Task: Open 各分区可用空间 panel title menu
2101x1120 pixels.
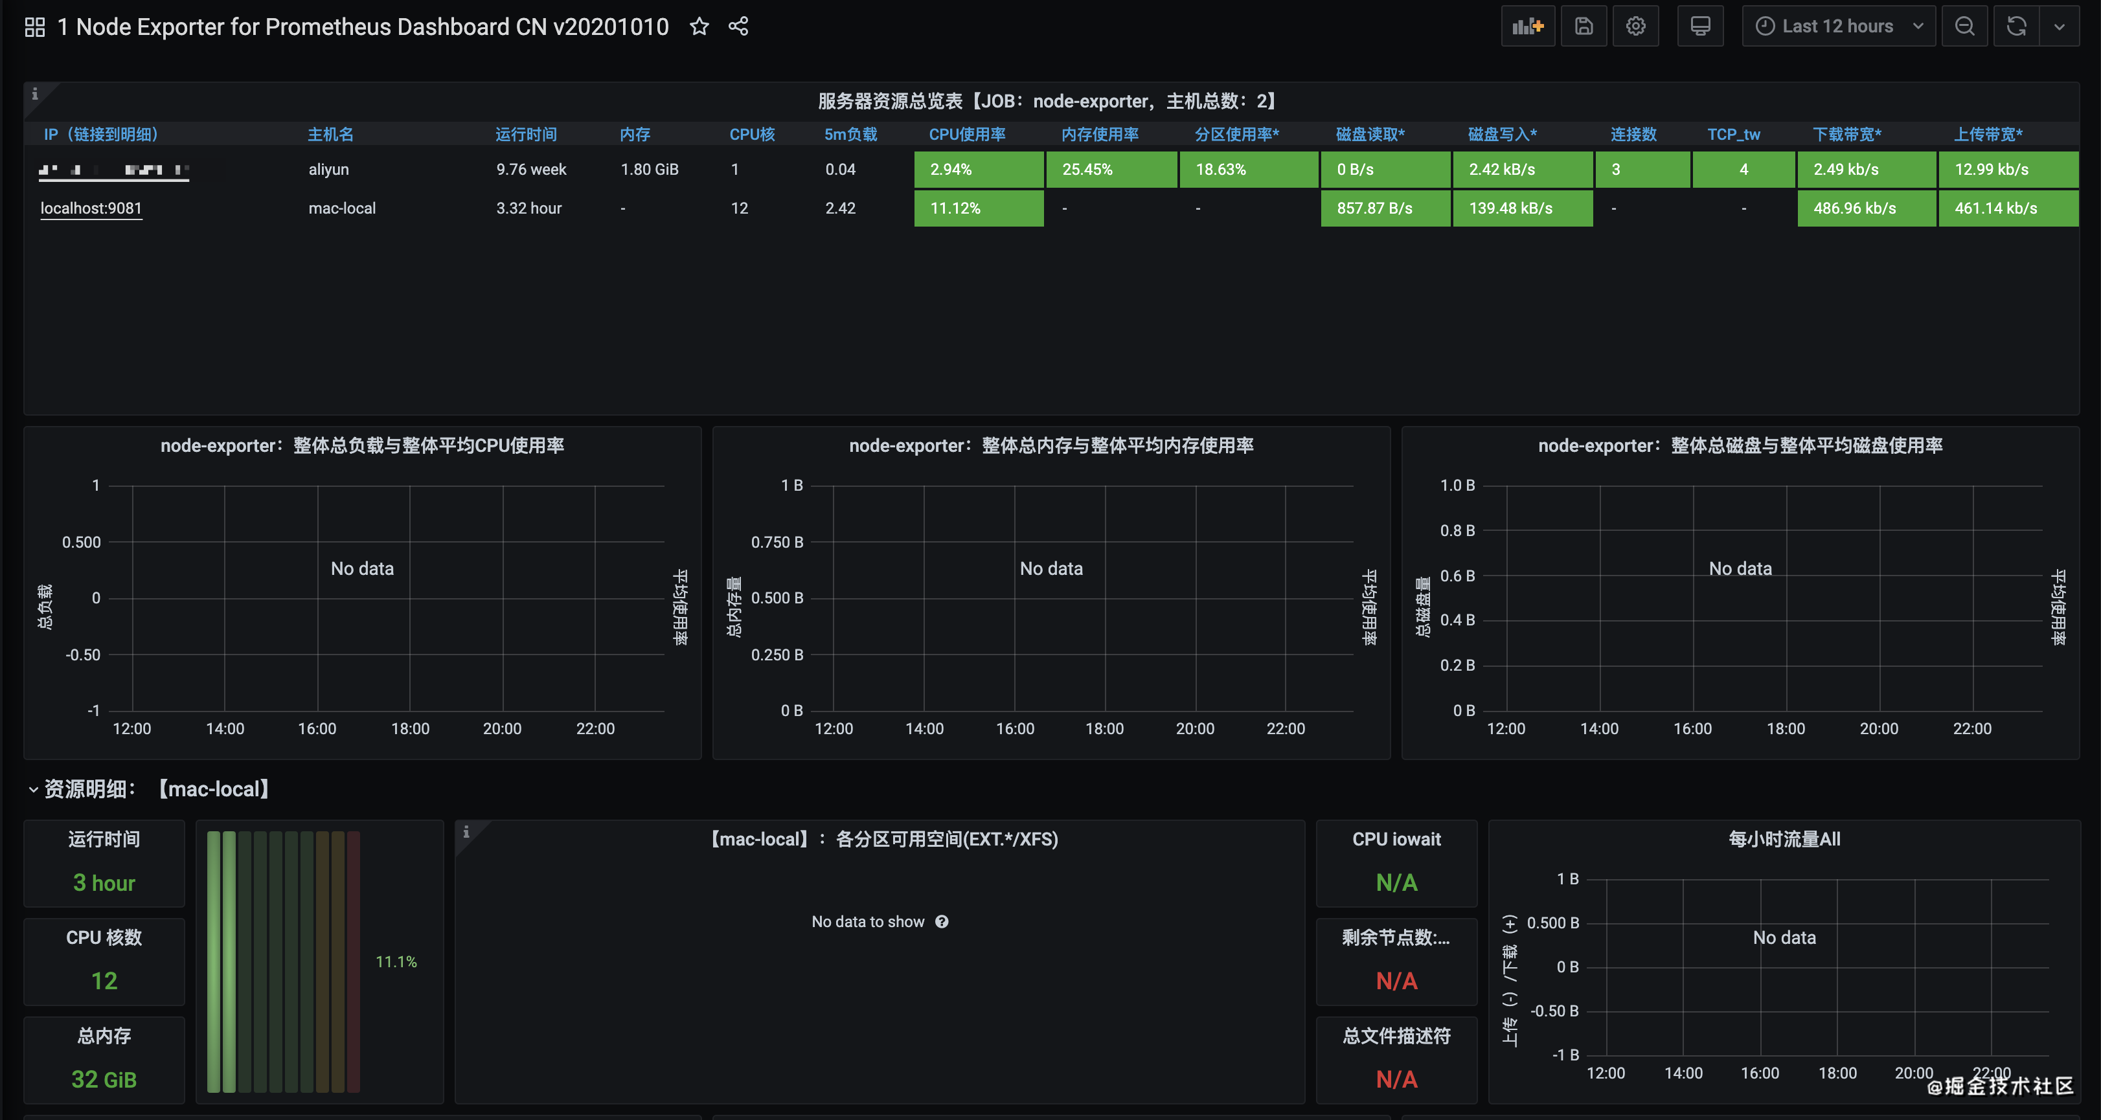Action: click(880, 839)
